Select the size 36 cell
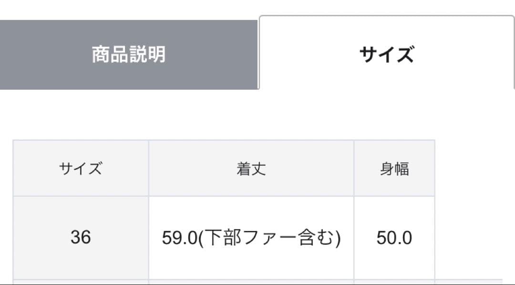The height and width of the screenshot is (285, 515). (81, 237)
